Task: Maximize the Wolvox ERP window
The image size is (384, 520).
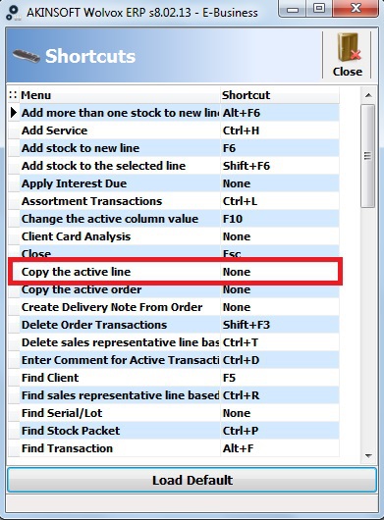Action: point(319,9)
